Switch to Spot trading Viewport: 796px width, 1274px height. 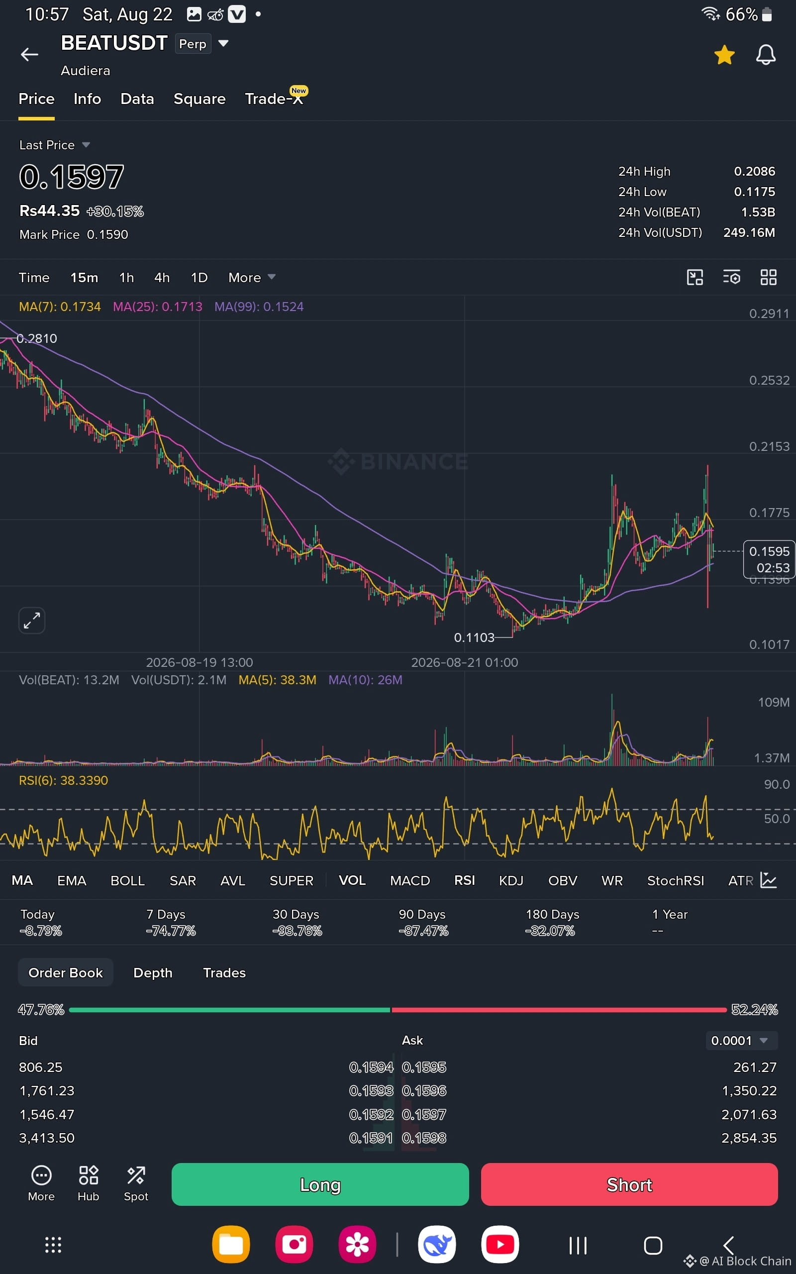point(136,1184)
